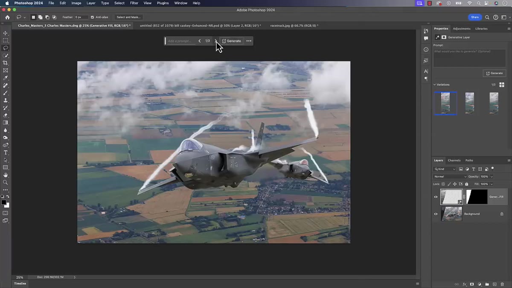This screenshot has height=288, width=512.
Task: Select the Crop tool
Action: [x=6, y=63]
